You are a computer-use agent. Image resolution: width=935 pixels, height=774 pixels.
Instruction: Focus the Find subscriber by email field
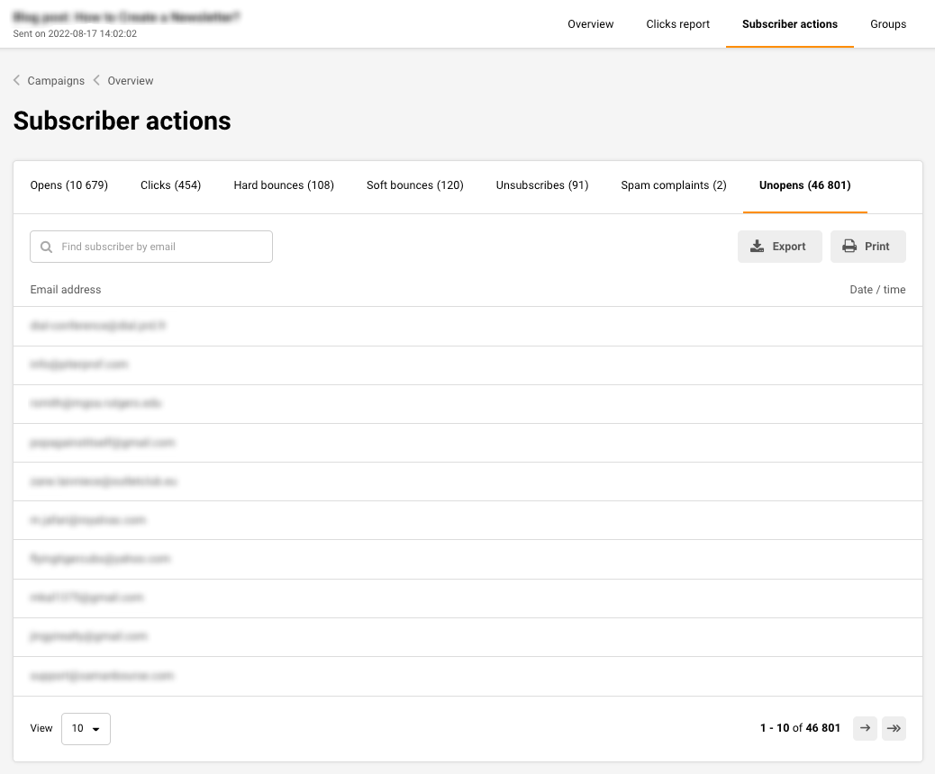[x=162, y=247]
